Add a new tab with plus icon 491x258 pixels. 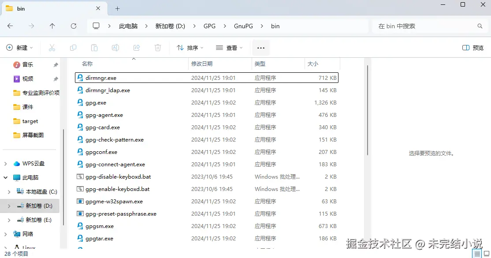click(117, 9)
